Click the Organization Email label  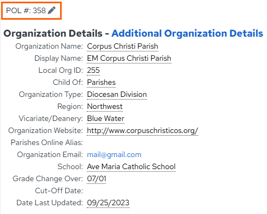(x=50, y=155)
